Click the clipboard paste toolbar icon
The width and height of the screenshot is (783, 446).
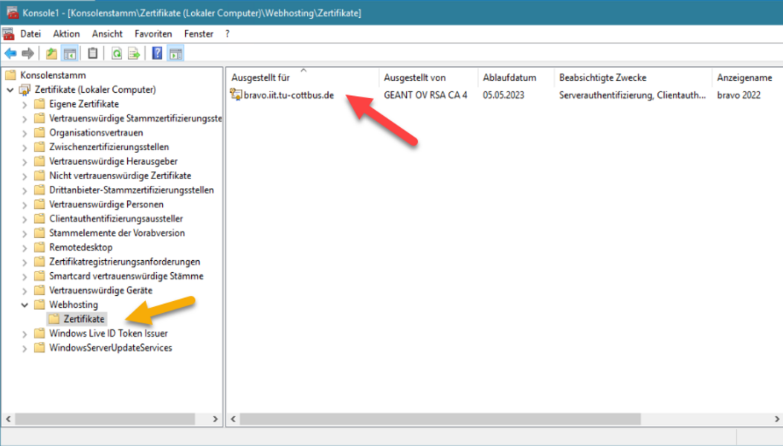(93, 54)
